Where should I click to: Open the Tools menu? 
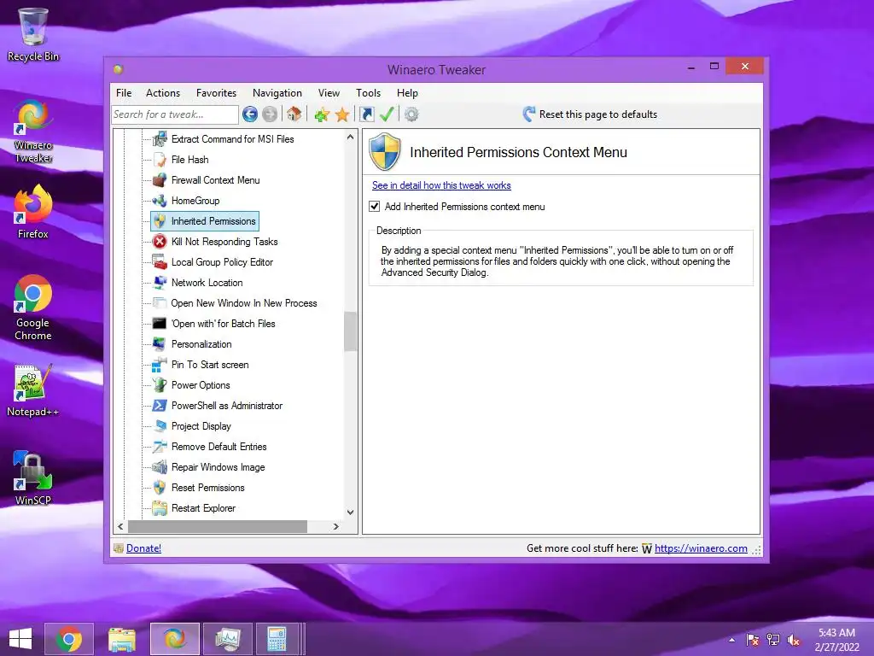click(x=369, y=93)
